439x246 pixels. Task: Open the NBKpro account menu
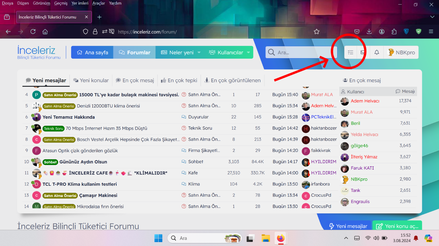[401, 52]
